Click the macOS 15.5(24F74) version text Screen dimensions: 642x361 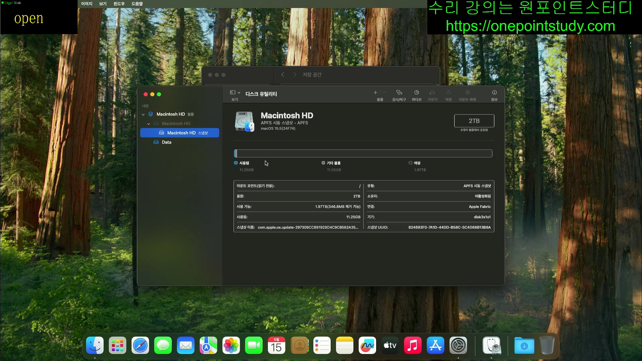click(278, 128)
